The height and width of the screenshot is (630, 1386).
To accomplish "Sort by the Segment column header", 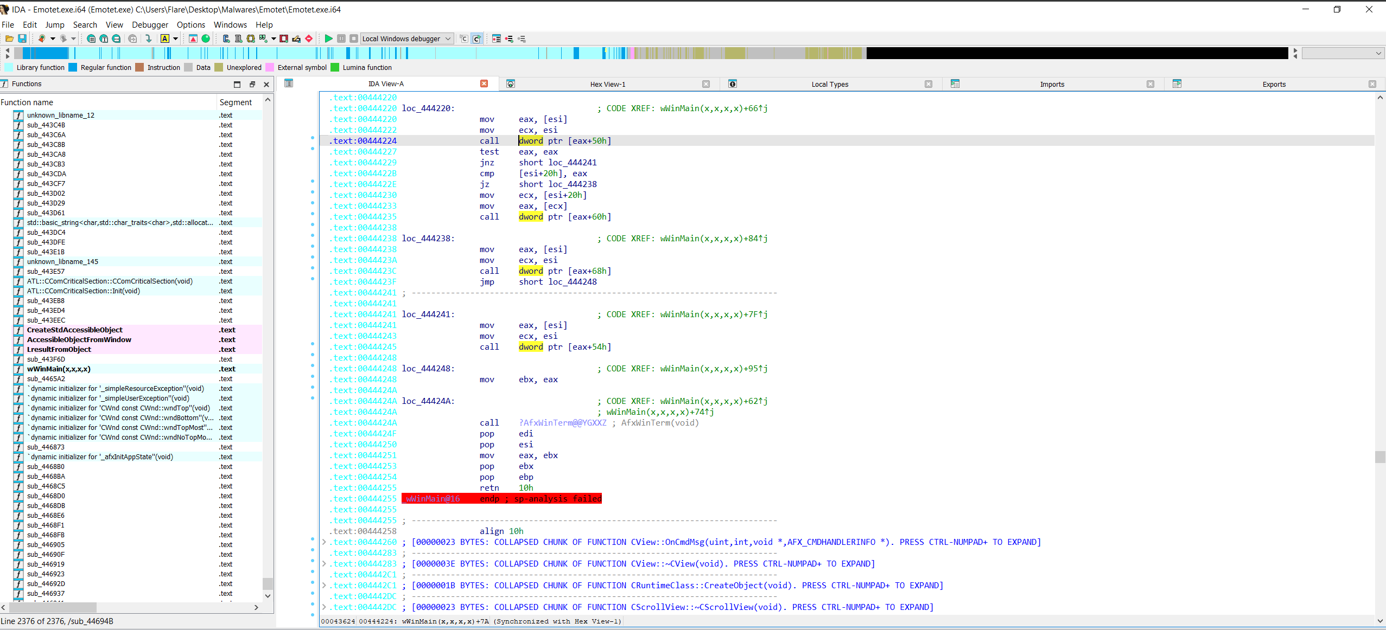I will pyautogui.click(x=239, y=102).
